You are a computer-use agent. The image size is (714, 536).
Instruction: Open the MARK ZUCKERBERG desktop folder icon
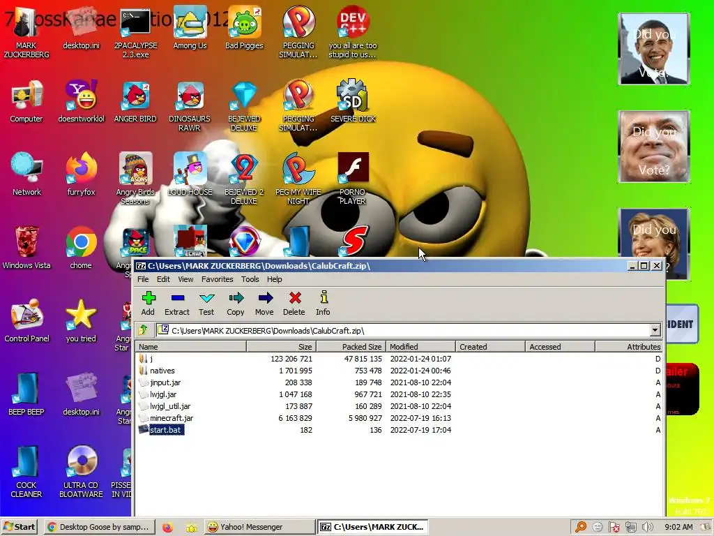[26, 33]
